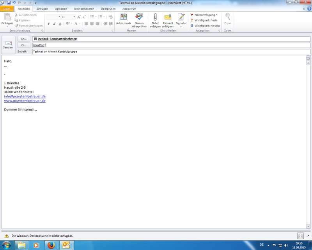Toggle underline (U) formatting
This screenshot has width=312, height=250.
[x=60, y=24]
